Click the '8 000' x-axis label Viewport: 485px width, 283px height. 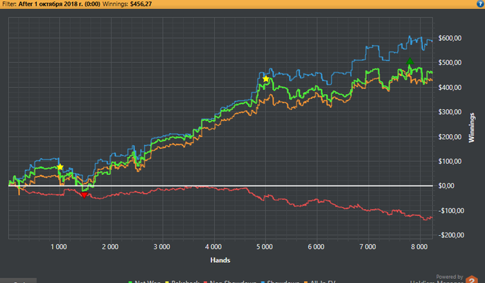click(x=419, y=247)
